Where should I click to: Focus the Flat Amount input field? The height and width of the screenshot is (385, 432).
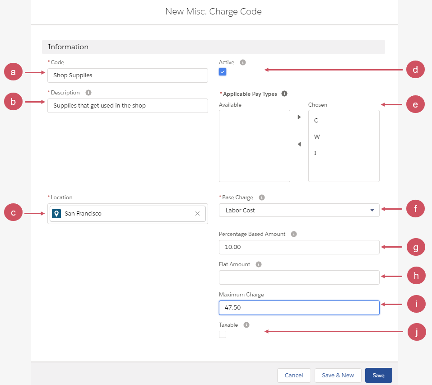(x=299, y=277)
